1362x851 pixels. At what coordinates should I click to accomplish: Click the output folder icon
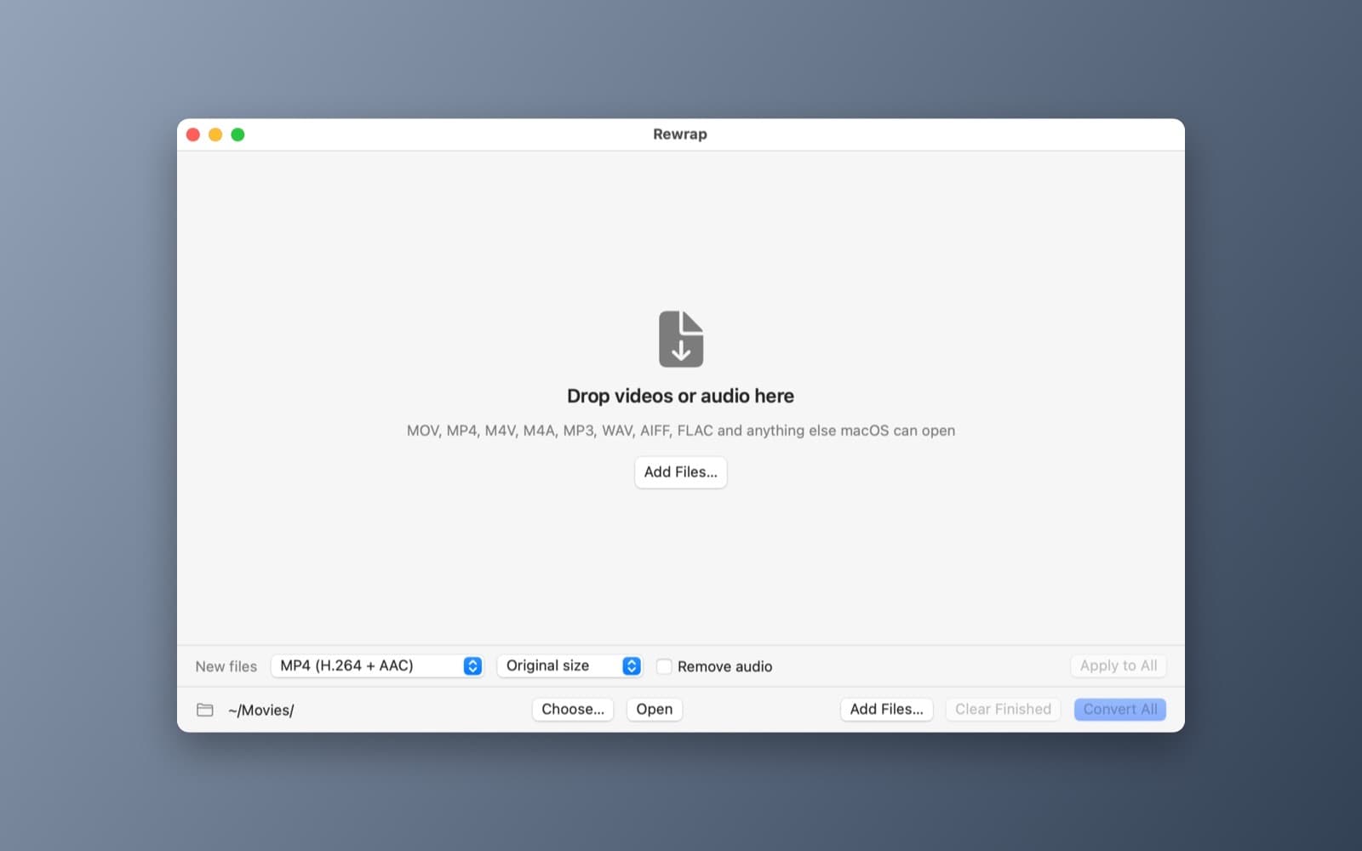coord(205,710)
